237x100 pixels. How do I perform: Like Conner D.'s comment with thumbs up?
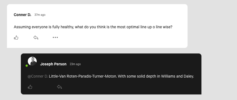point(16,37)
